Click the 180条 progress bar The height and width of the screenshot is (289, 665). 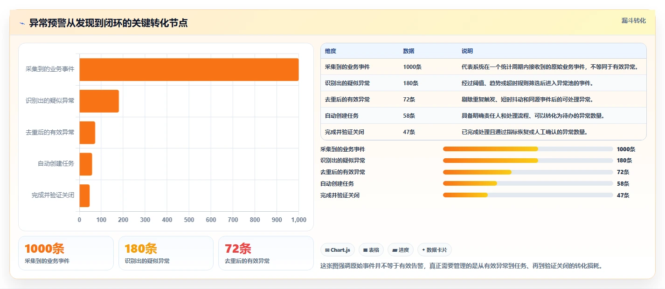[x=528, y=161]
